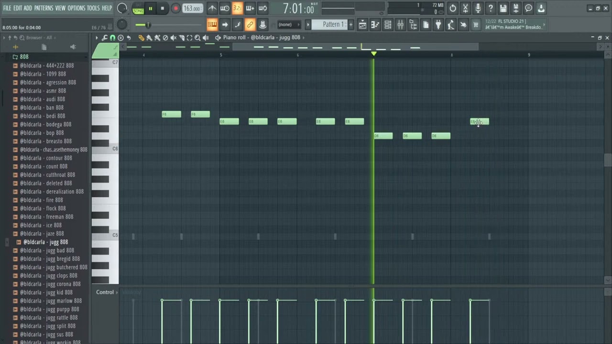Open the plugin picker plug icon
Viewport: 612px width, 344px height.
pos(438,25)
